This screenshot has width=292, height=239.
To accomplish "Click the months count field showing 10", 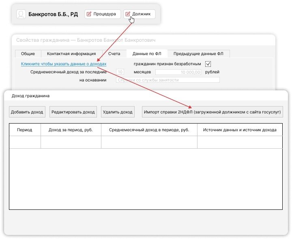I will tap(120, 72).
